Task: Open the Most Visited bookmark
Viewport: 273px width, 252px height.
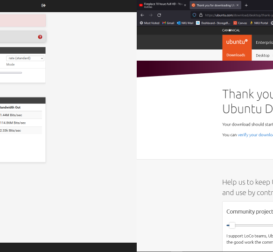Action: (149, 23)
